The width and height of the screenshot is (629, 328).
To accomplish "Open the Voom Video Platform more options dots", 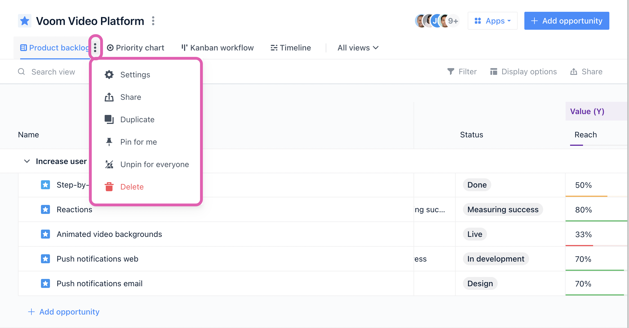I will [x=153, y=21].
